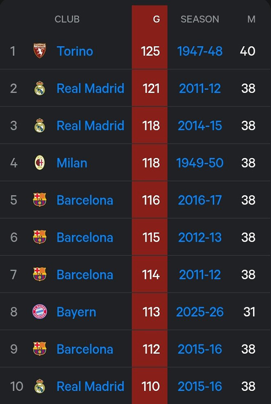271x404 pixels.
Task: Click Real Madrid crest in rank 10 row
Action: click(x=39, y=386)
